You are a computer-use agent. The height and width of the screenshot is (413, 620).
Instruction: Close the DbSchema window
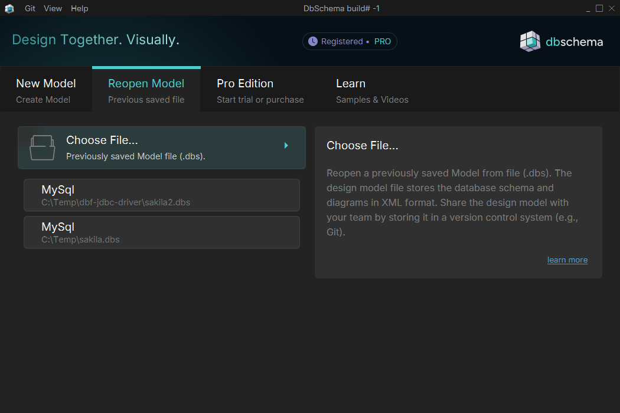point(611,8)
